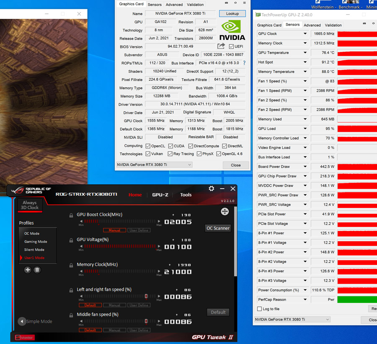Click the GPU Voltage slider track

120,246
